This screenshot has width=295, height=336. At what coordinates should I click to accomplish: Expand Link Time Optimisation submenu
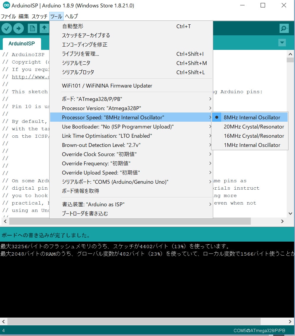click(131, 136)
